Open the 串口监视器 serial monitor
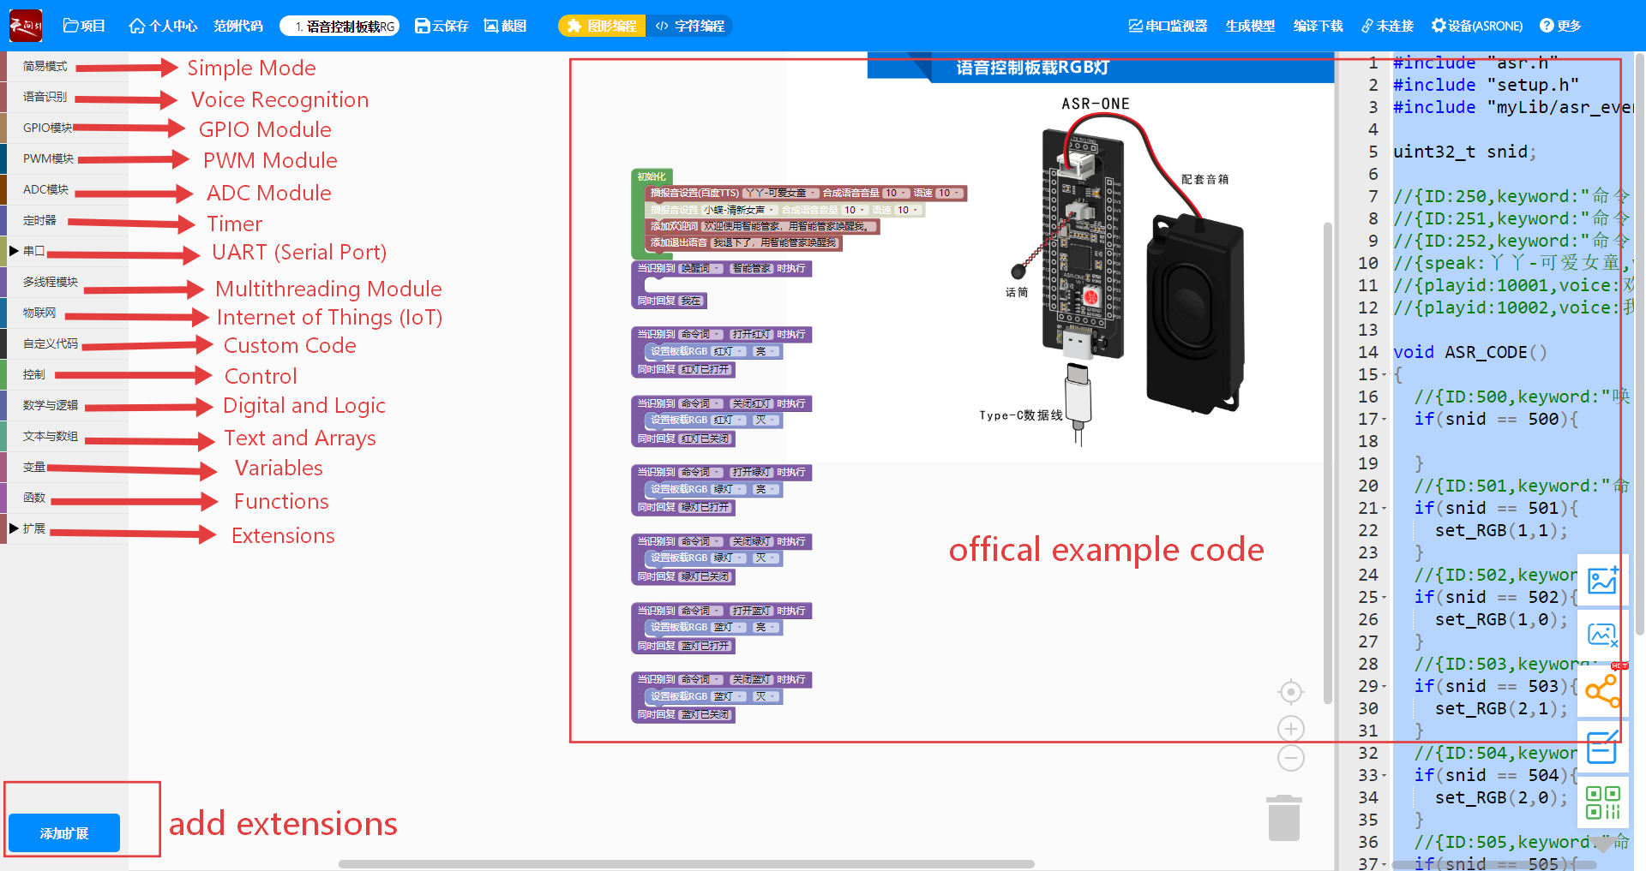Image resolution: width=1646 pixels, height=871 pixels. click(x=1168, y=26)
